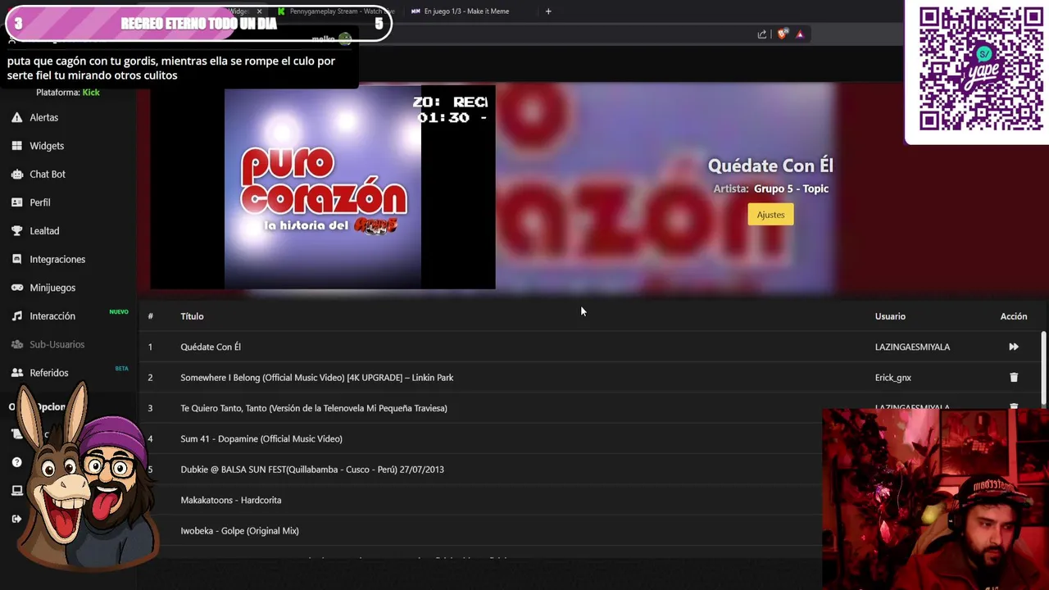Click the Yape QR code
1049x590 pixels.
981,69
